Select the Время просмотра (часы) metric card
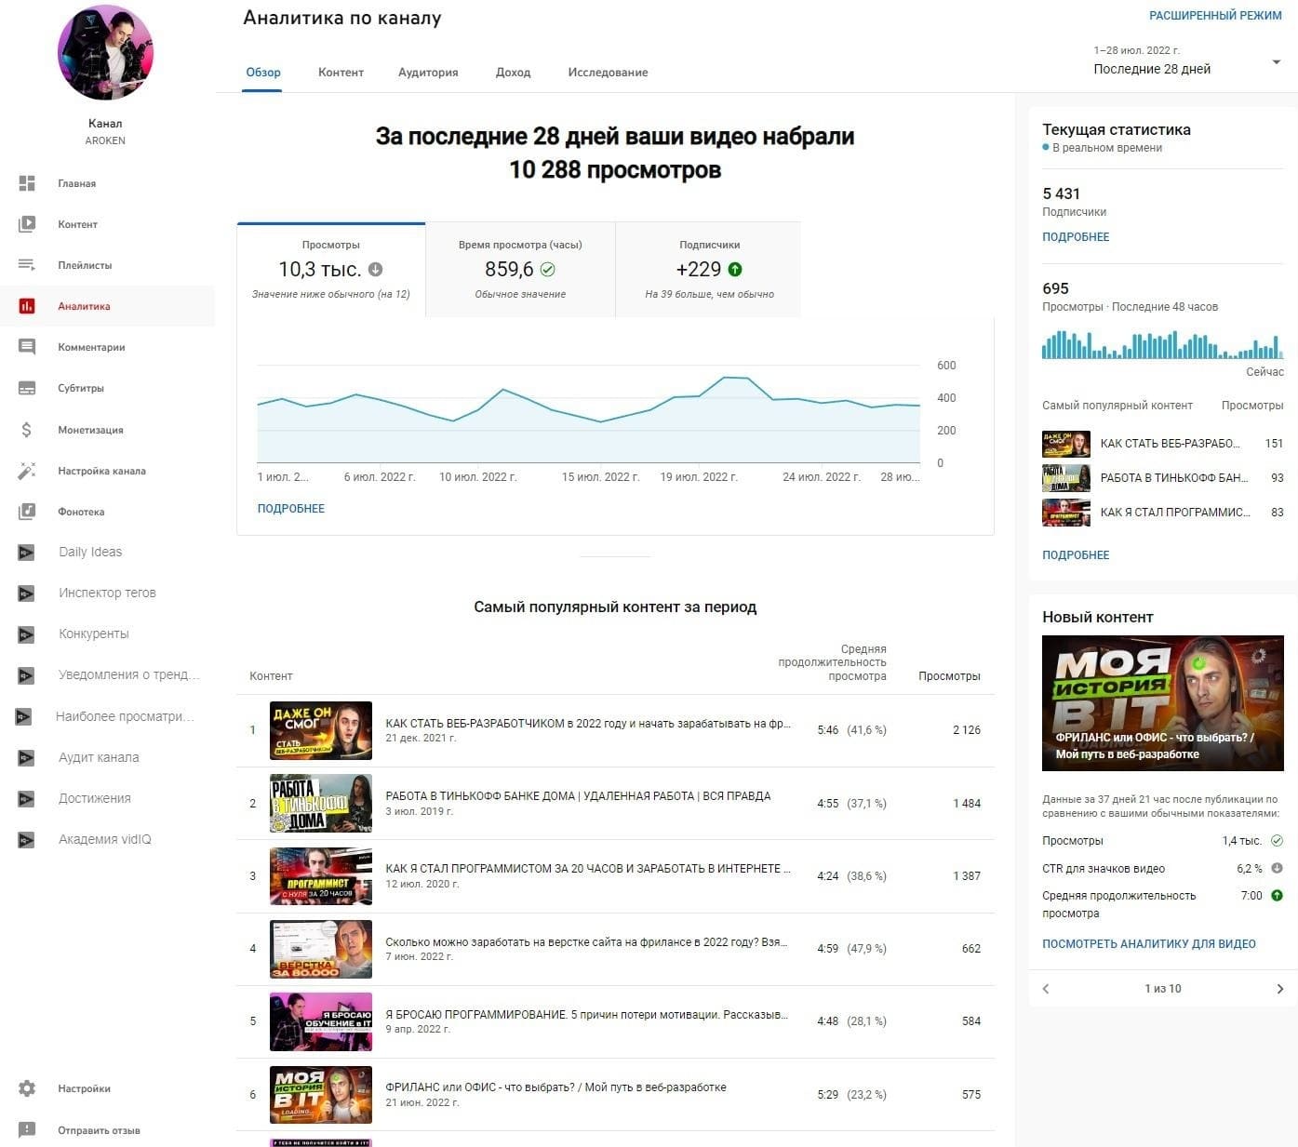Image resolution: width=1298 pixels, height=1147 pixels. 520,270
